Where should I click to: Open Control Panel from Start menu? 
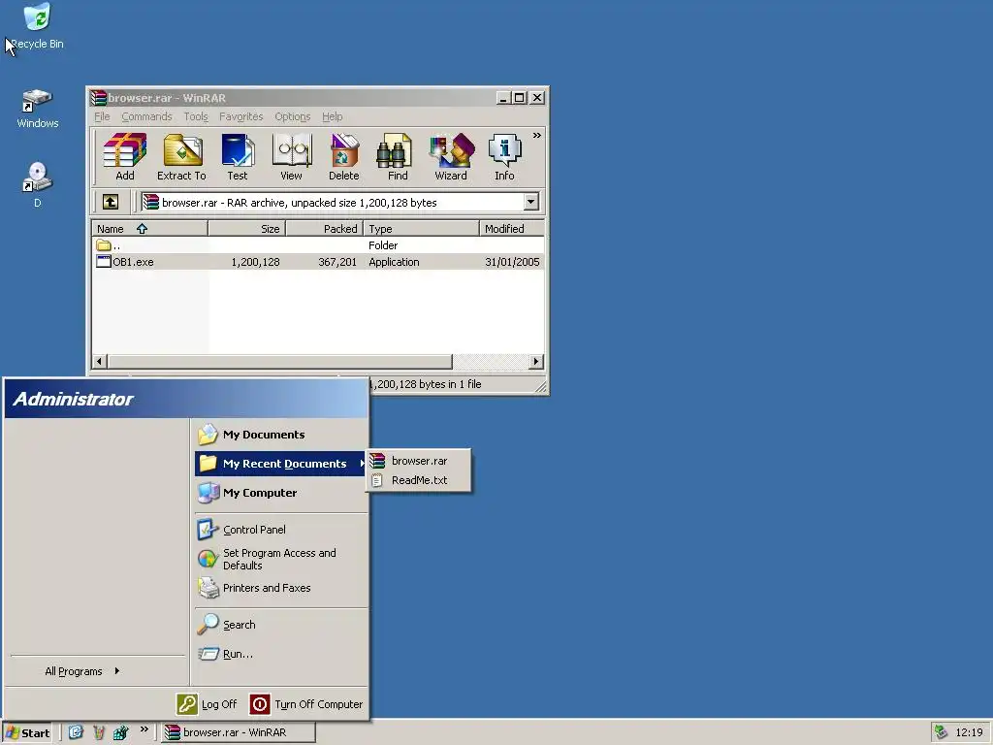pyautogui.click(x=280, y=530)
